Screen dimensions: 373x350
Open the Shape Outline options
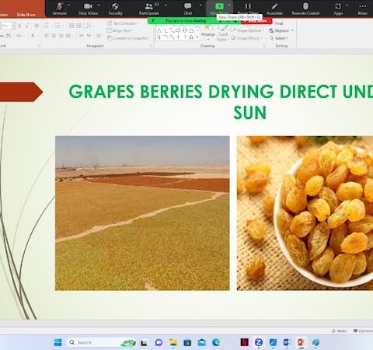(x=247, y=30)
